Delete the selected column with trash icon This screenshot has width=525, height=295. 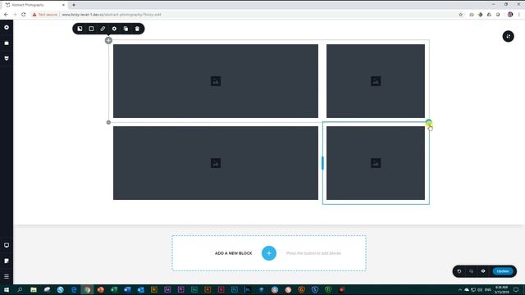[x=137, y=29]
